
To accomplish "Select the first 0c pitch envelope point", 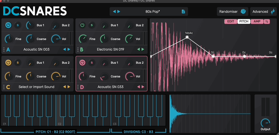I will click(213, 57).
